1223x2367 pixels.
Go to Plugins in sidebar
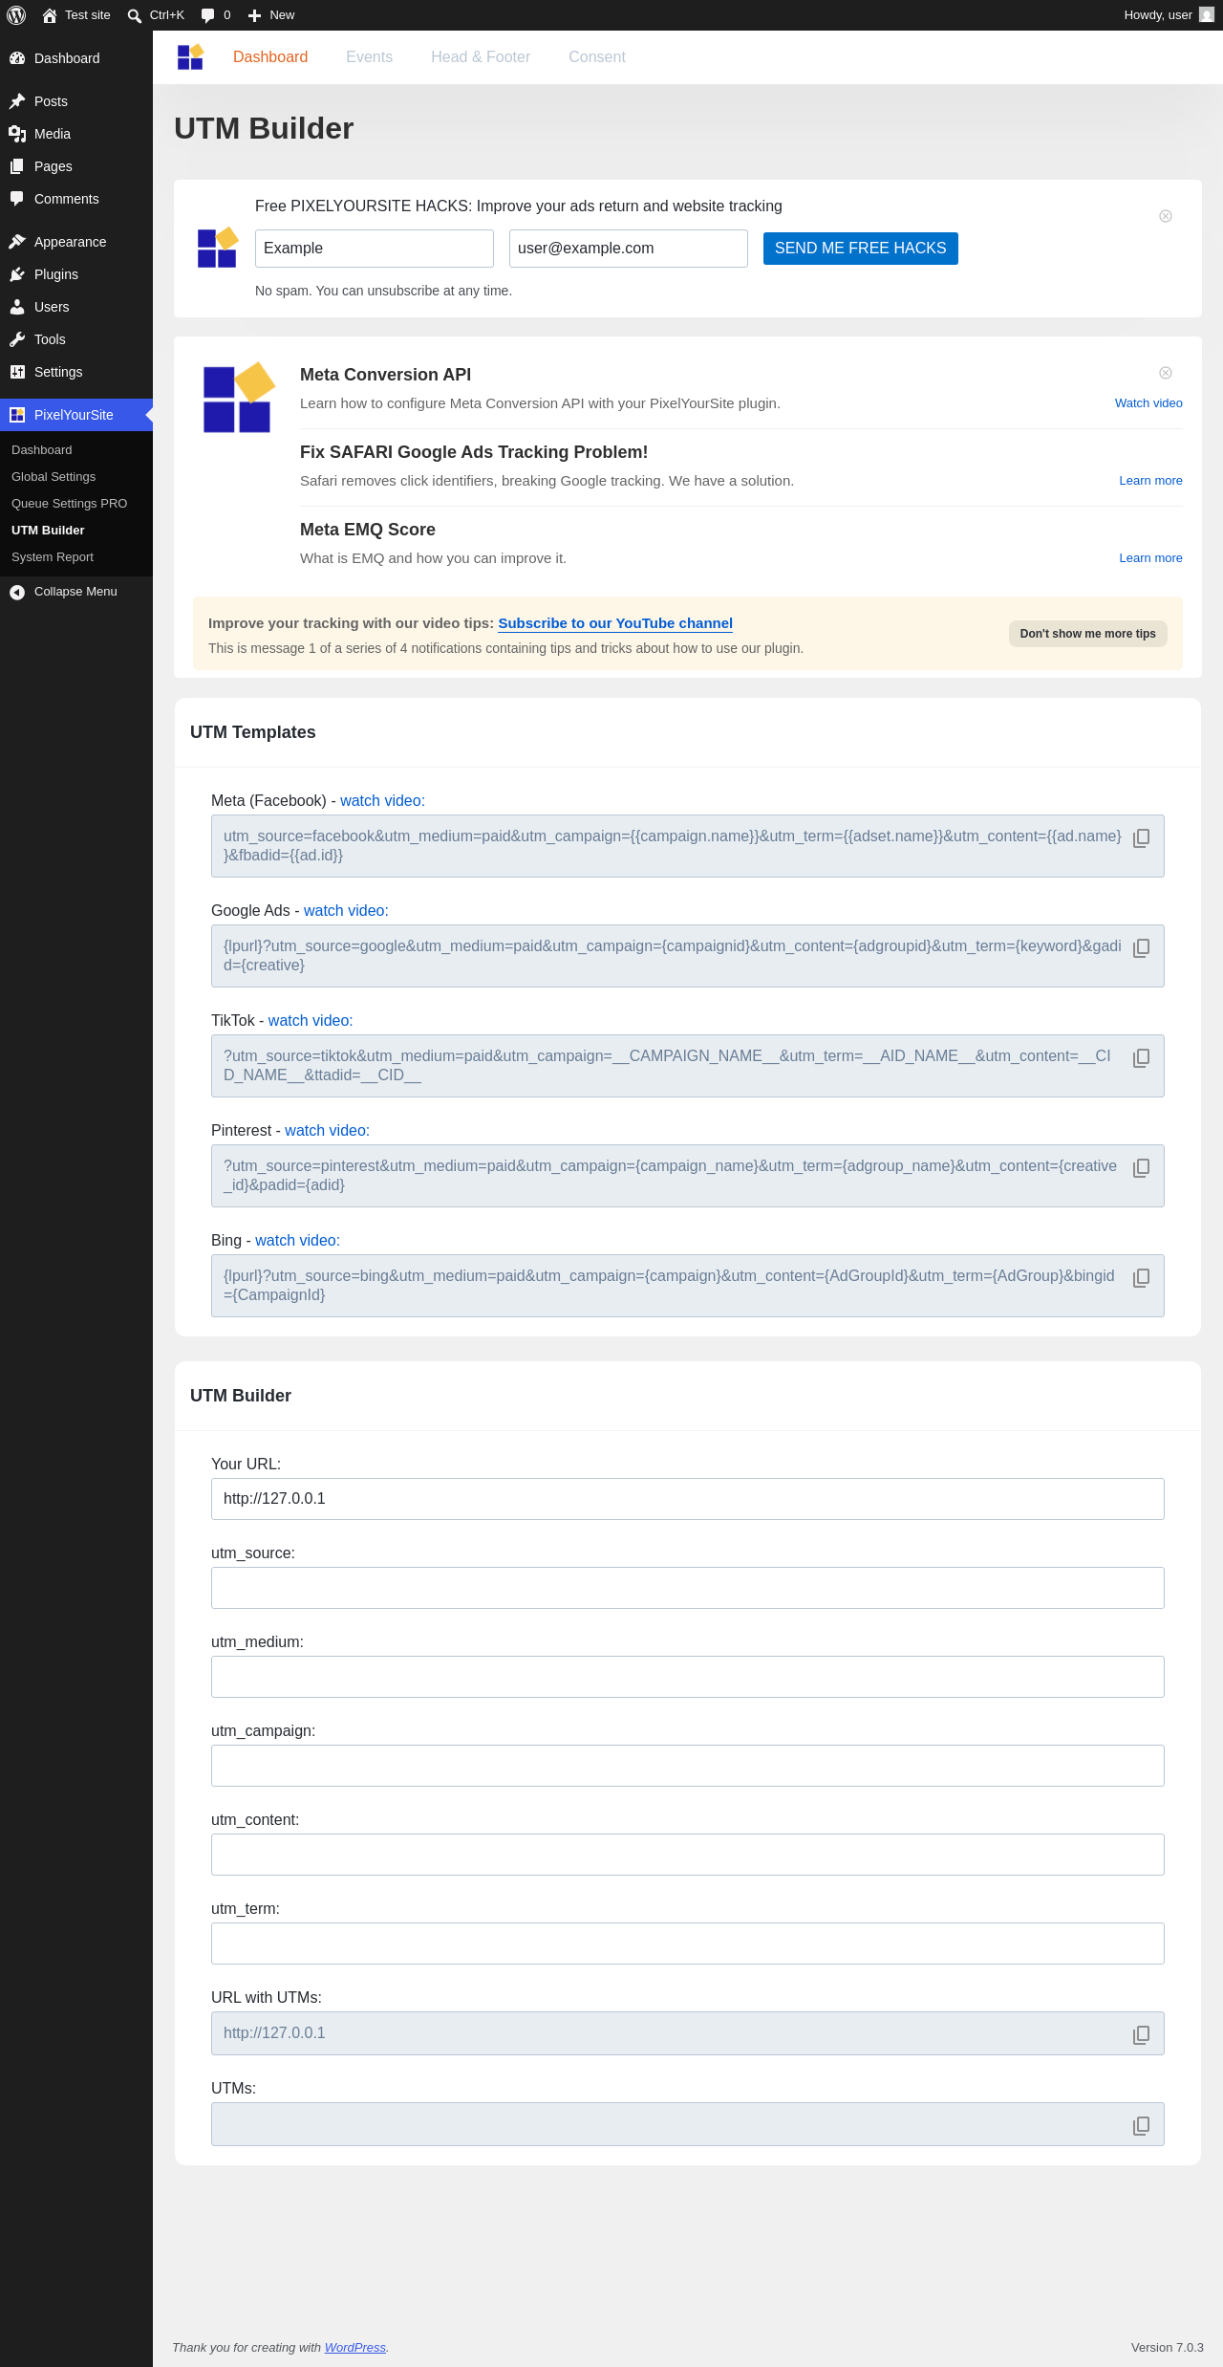click(x=76, y=274)
